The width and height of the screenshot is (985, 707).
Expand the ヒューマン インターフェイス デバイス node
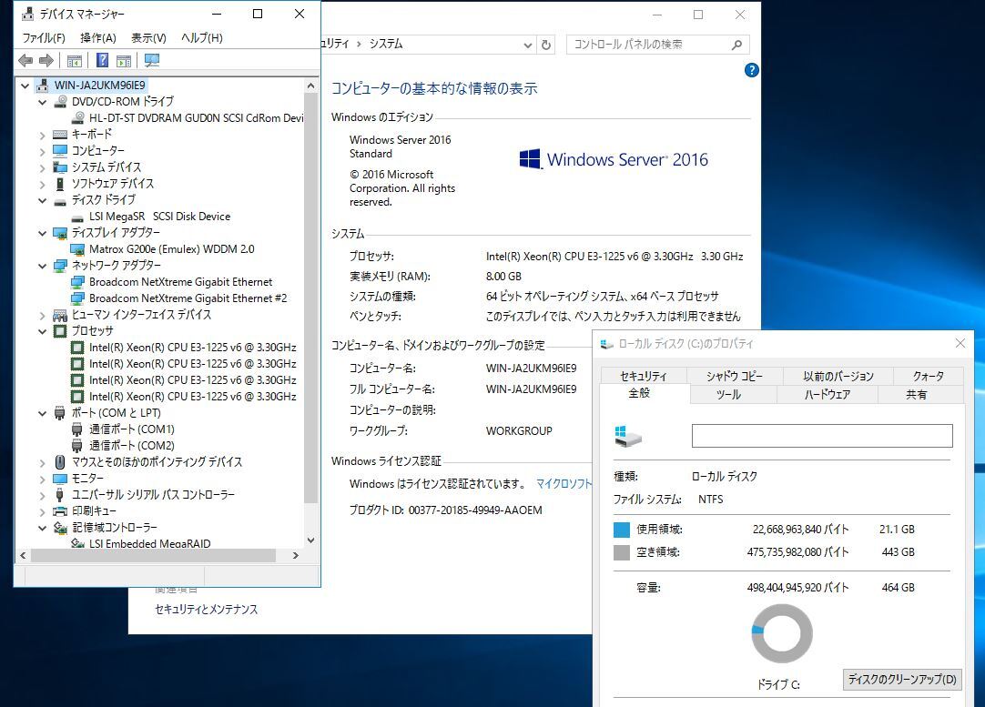coord(43,315)
